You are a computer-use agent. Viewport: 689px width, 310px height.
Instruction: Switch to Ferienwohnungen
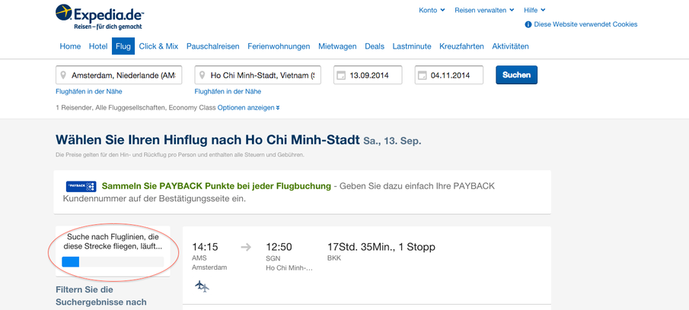pyautogui.click(x=279, y=46)
